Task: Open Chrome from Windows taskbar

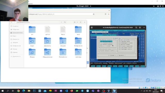Action: pos(18,91)
